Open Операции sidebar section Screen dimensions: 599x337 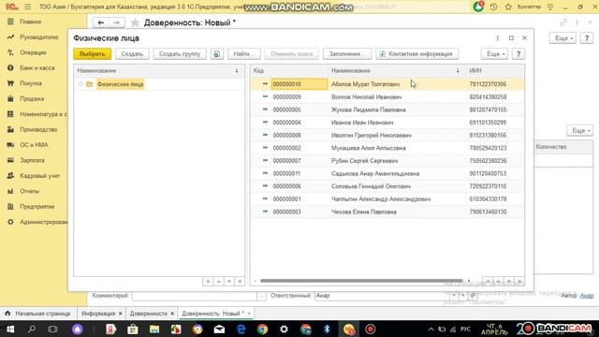33,52
